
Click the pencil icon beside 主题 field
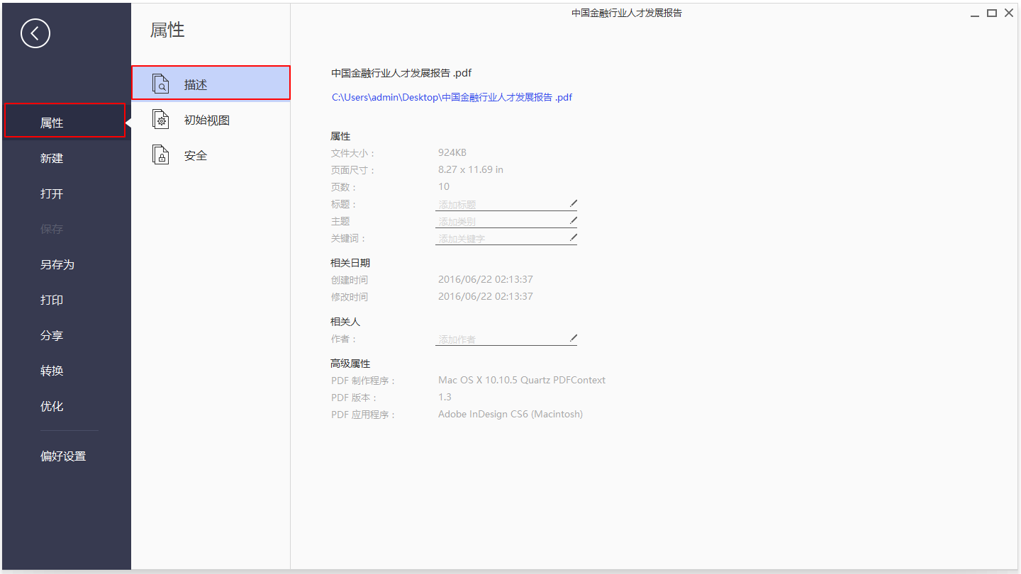coord(574,220)
